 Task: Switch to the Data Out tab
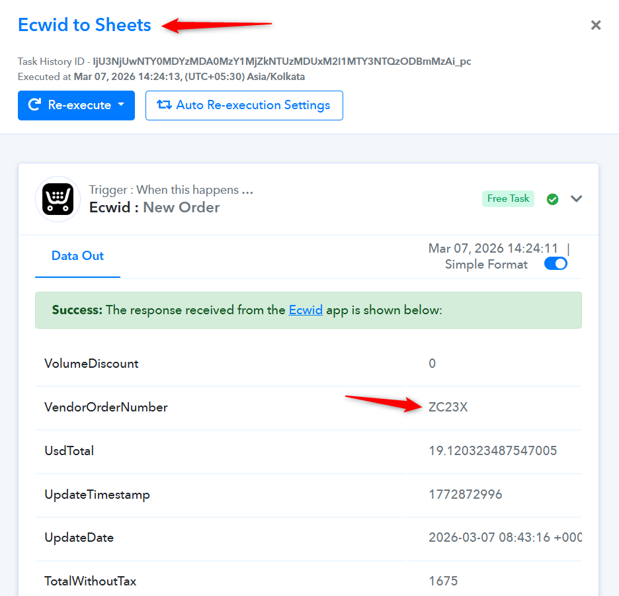pyautogui.click(x=77, y=256)
